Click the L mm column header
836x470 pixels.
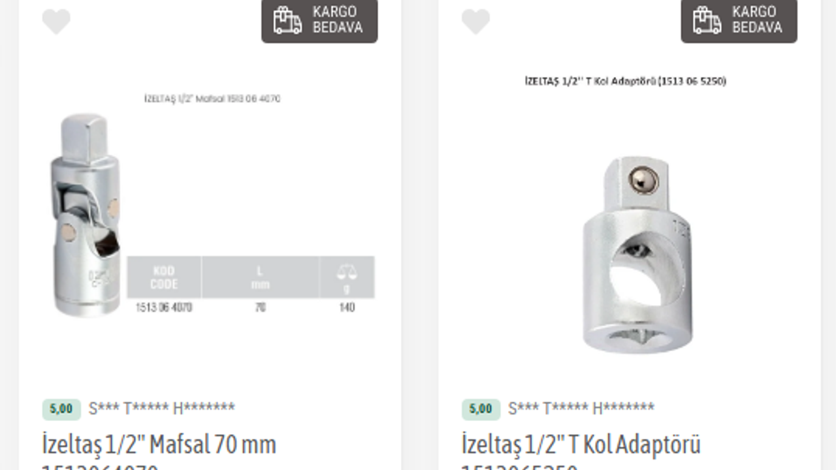point(260,277)
